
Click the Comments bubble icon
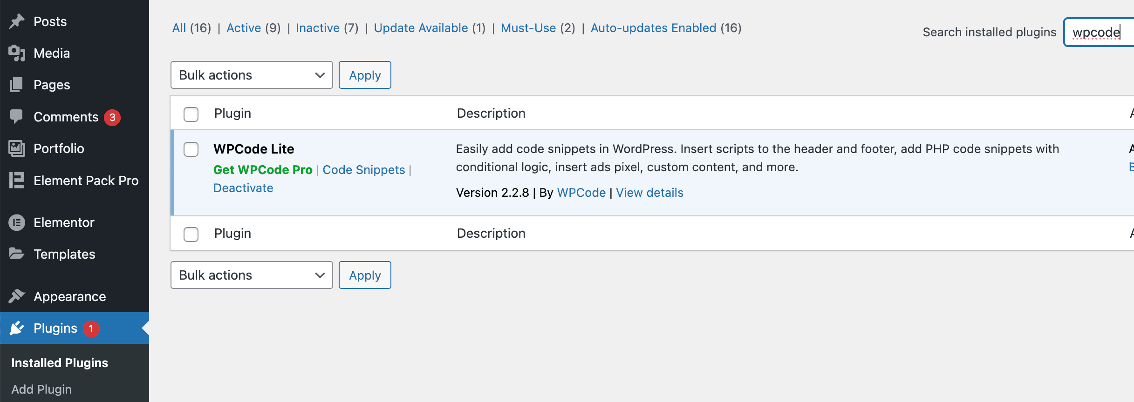tap(17, 116)
